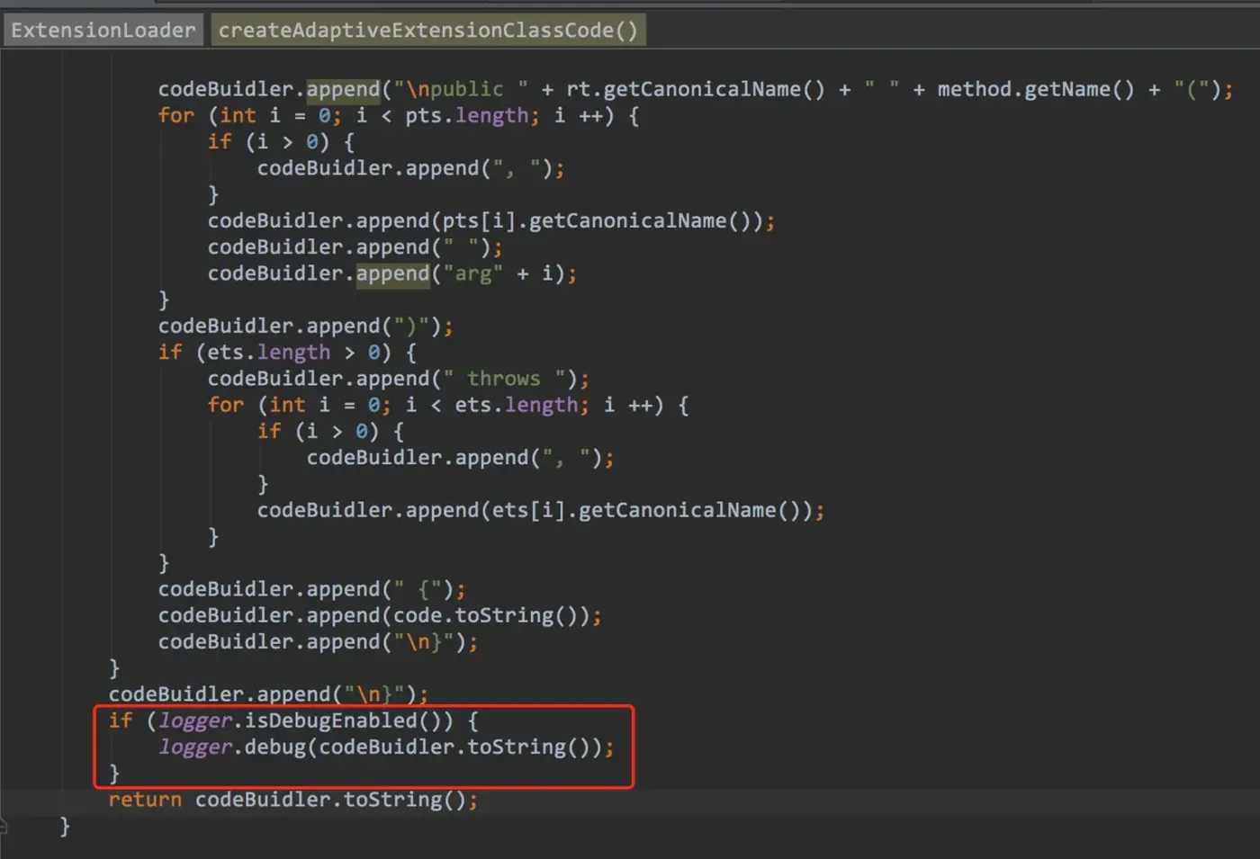This screenshot has height=859, width=1260.
Task: Click the logger.debug(codeBuidler.toString()) line
Action: [386, 747]
